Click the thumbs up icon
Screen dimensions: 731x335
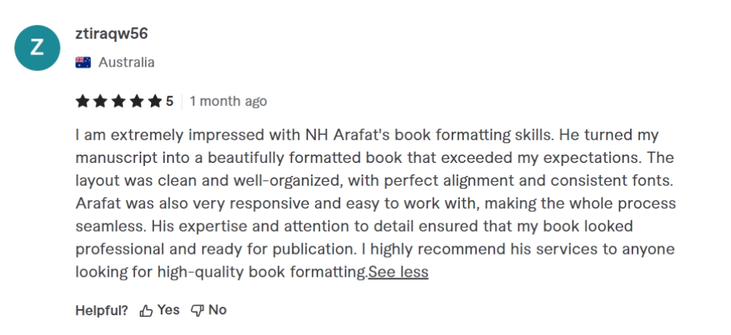pyautogui.click(x=146, y=310)
